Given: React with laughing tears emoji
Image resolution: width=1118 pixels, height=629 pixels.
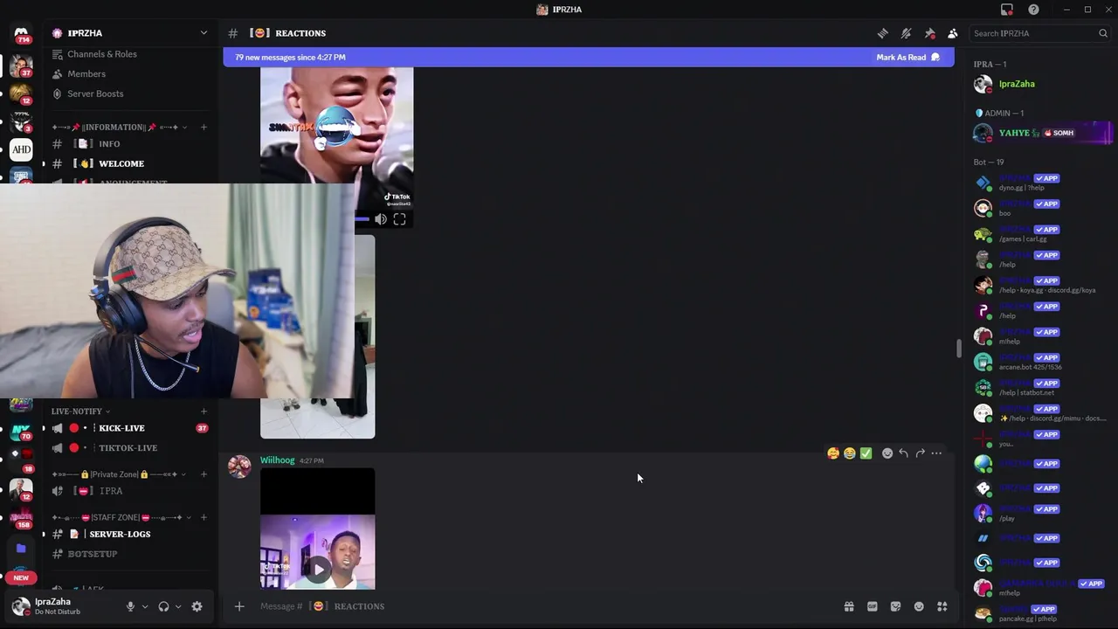Looking at the screenshot, I should click(849, 453).
